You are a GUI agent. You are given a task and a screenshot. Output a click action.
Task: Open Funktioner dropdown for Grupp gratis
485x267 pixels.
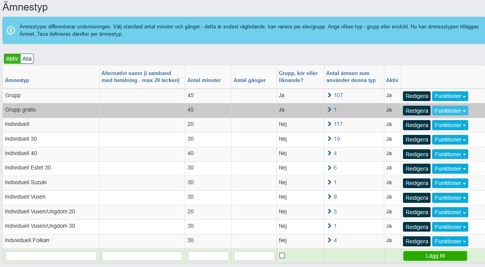[450, 111]
